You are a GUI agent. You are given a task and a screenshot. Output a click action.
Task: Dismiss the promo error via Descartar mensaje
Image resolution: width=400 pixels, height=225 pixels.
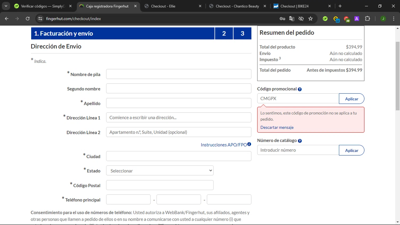(x=277, y=127)
